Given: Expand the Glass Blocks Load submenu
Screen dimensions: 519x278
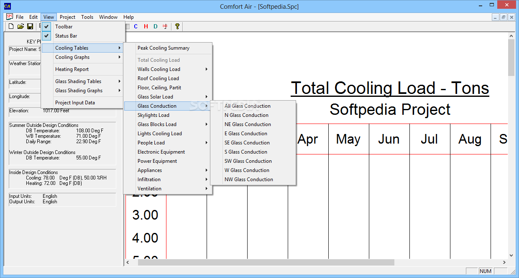Looking at the screenshot, I should pyautogui.click(x=168, y=124).
